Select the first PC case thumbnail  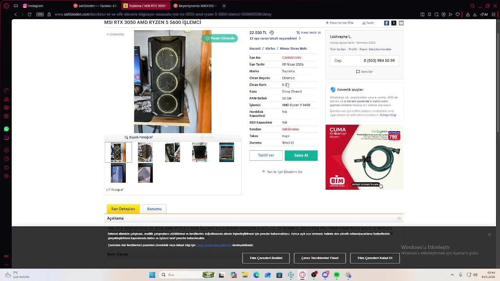coord(118,152)
